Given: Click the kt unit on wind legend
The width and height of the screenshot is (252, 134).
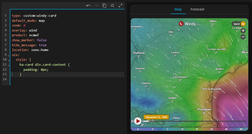Looking at the screenshot, I should tap(138, 129).
